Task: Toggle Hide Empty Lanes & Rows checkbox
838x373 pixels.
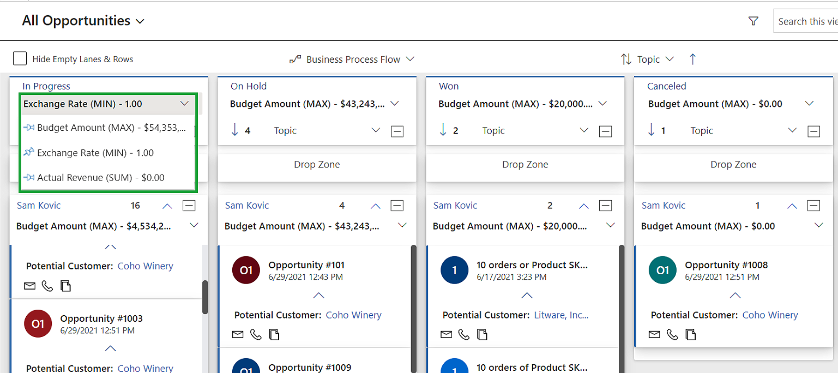Action: pyautogui.click(x=20, y=59)
